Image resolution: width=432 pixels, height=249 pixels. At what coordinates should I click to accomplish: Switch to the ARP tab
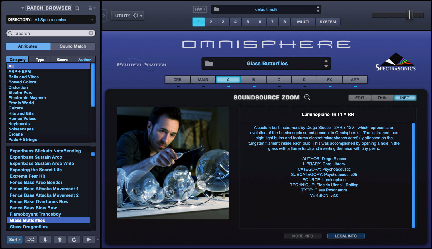tap(355, 79)
